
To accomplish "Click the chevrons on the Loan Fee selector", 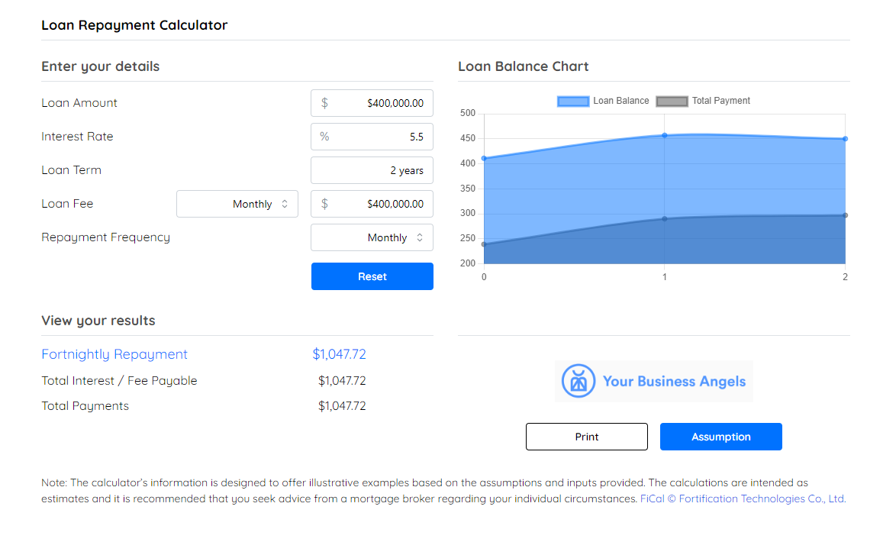I will coord(285,204).
